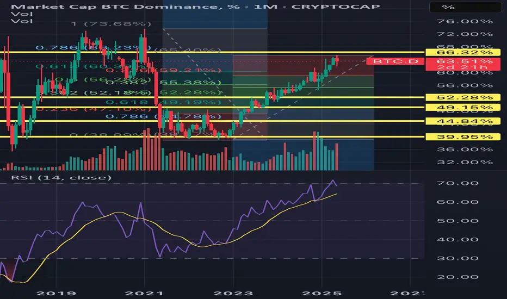The height and width of the screenshot is (299, 507).
Task: Open the CRYPTOCAP source label in title
Action: pyautogui.click(x=336, y=7)
